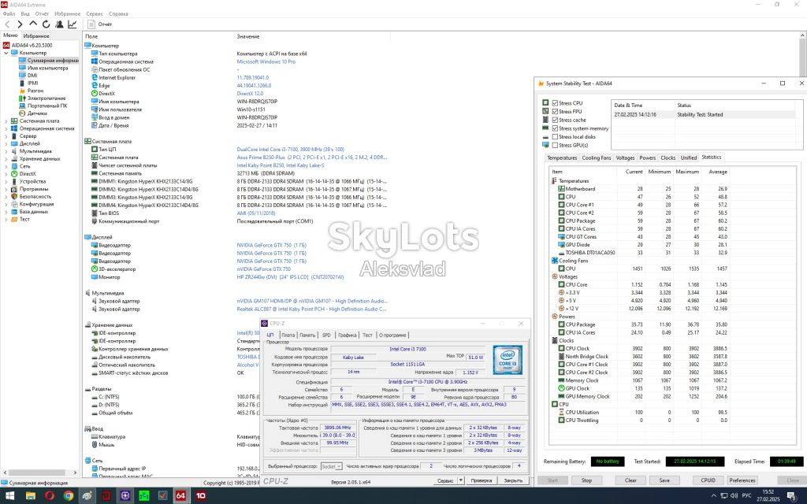The height and width of the screenshot is (504, 807).
Task: Click the Intel Core i3 logo in CPU-Z
Action: pos(507,359)
